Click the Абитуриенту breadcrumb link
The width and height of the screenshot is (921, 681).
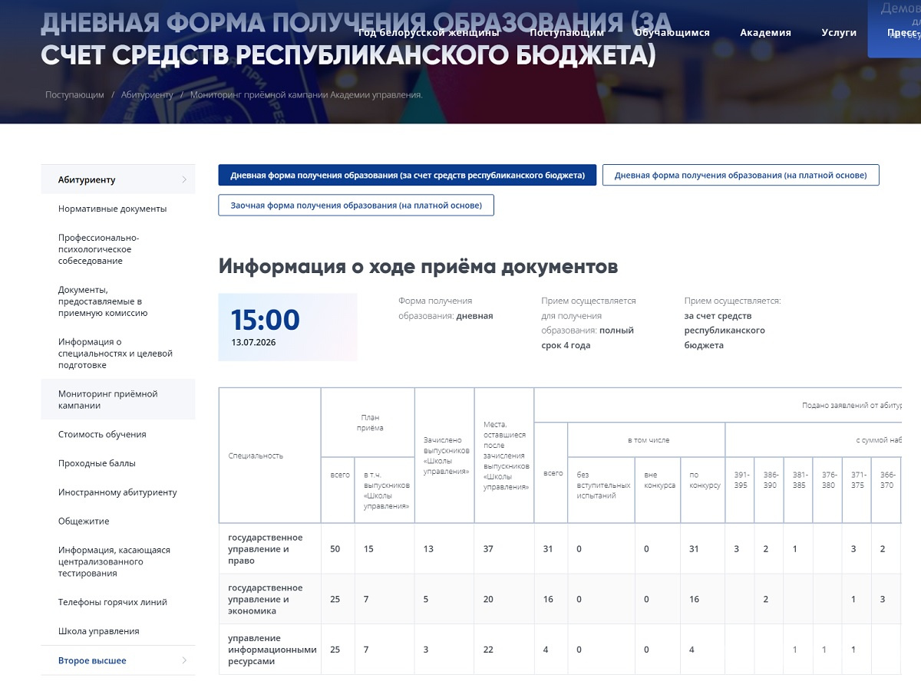[x=147, y=95]
